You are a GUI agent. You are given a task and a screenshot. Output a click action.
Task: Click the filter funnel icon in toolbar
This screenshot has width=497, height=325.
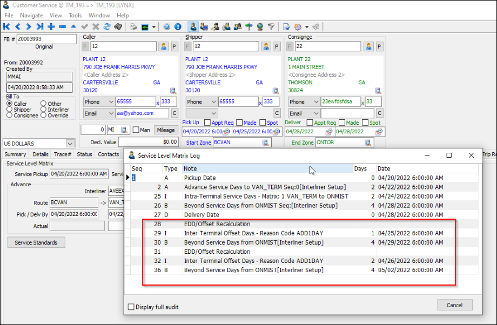click(271, 26)
